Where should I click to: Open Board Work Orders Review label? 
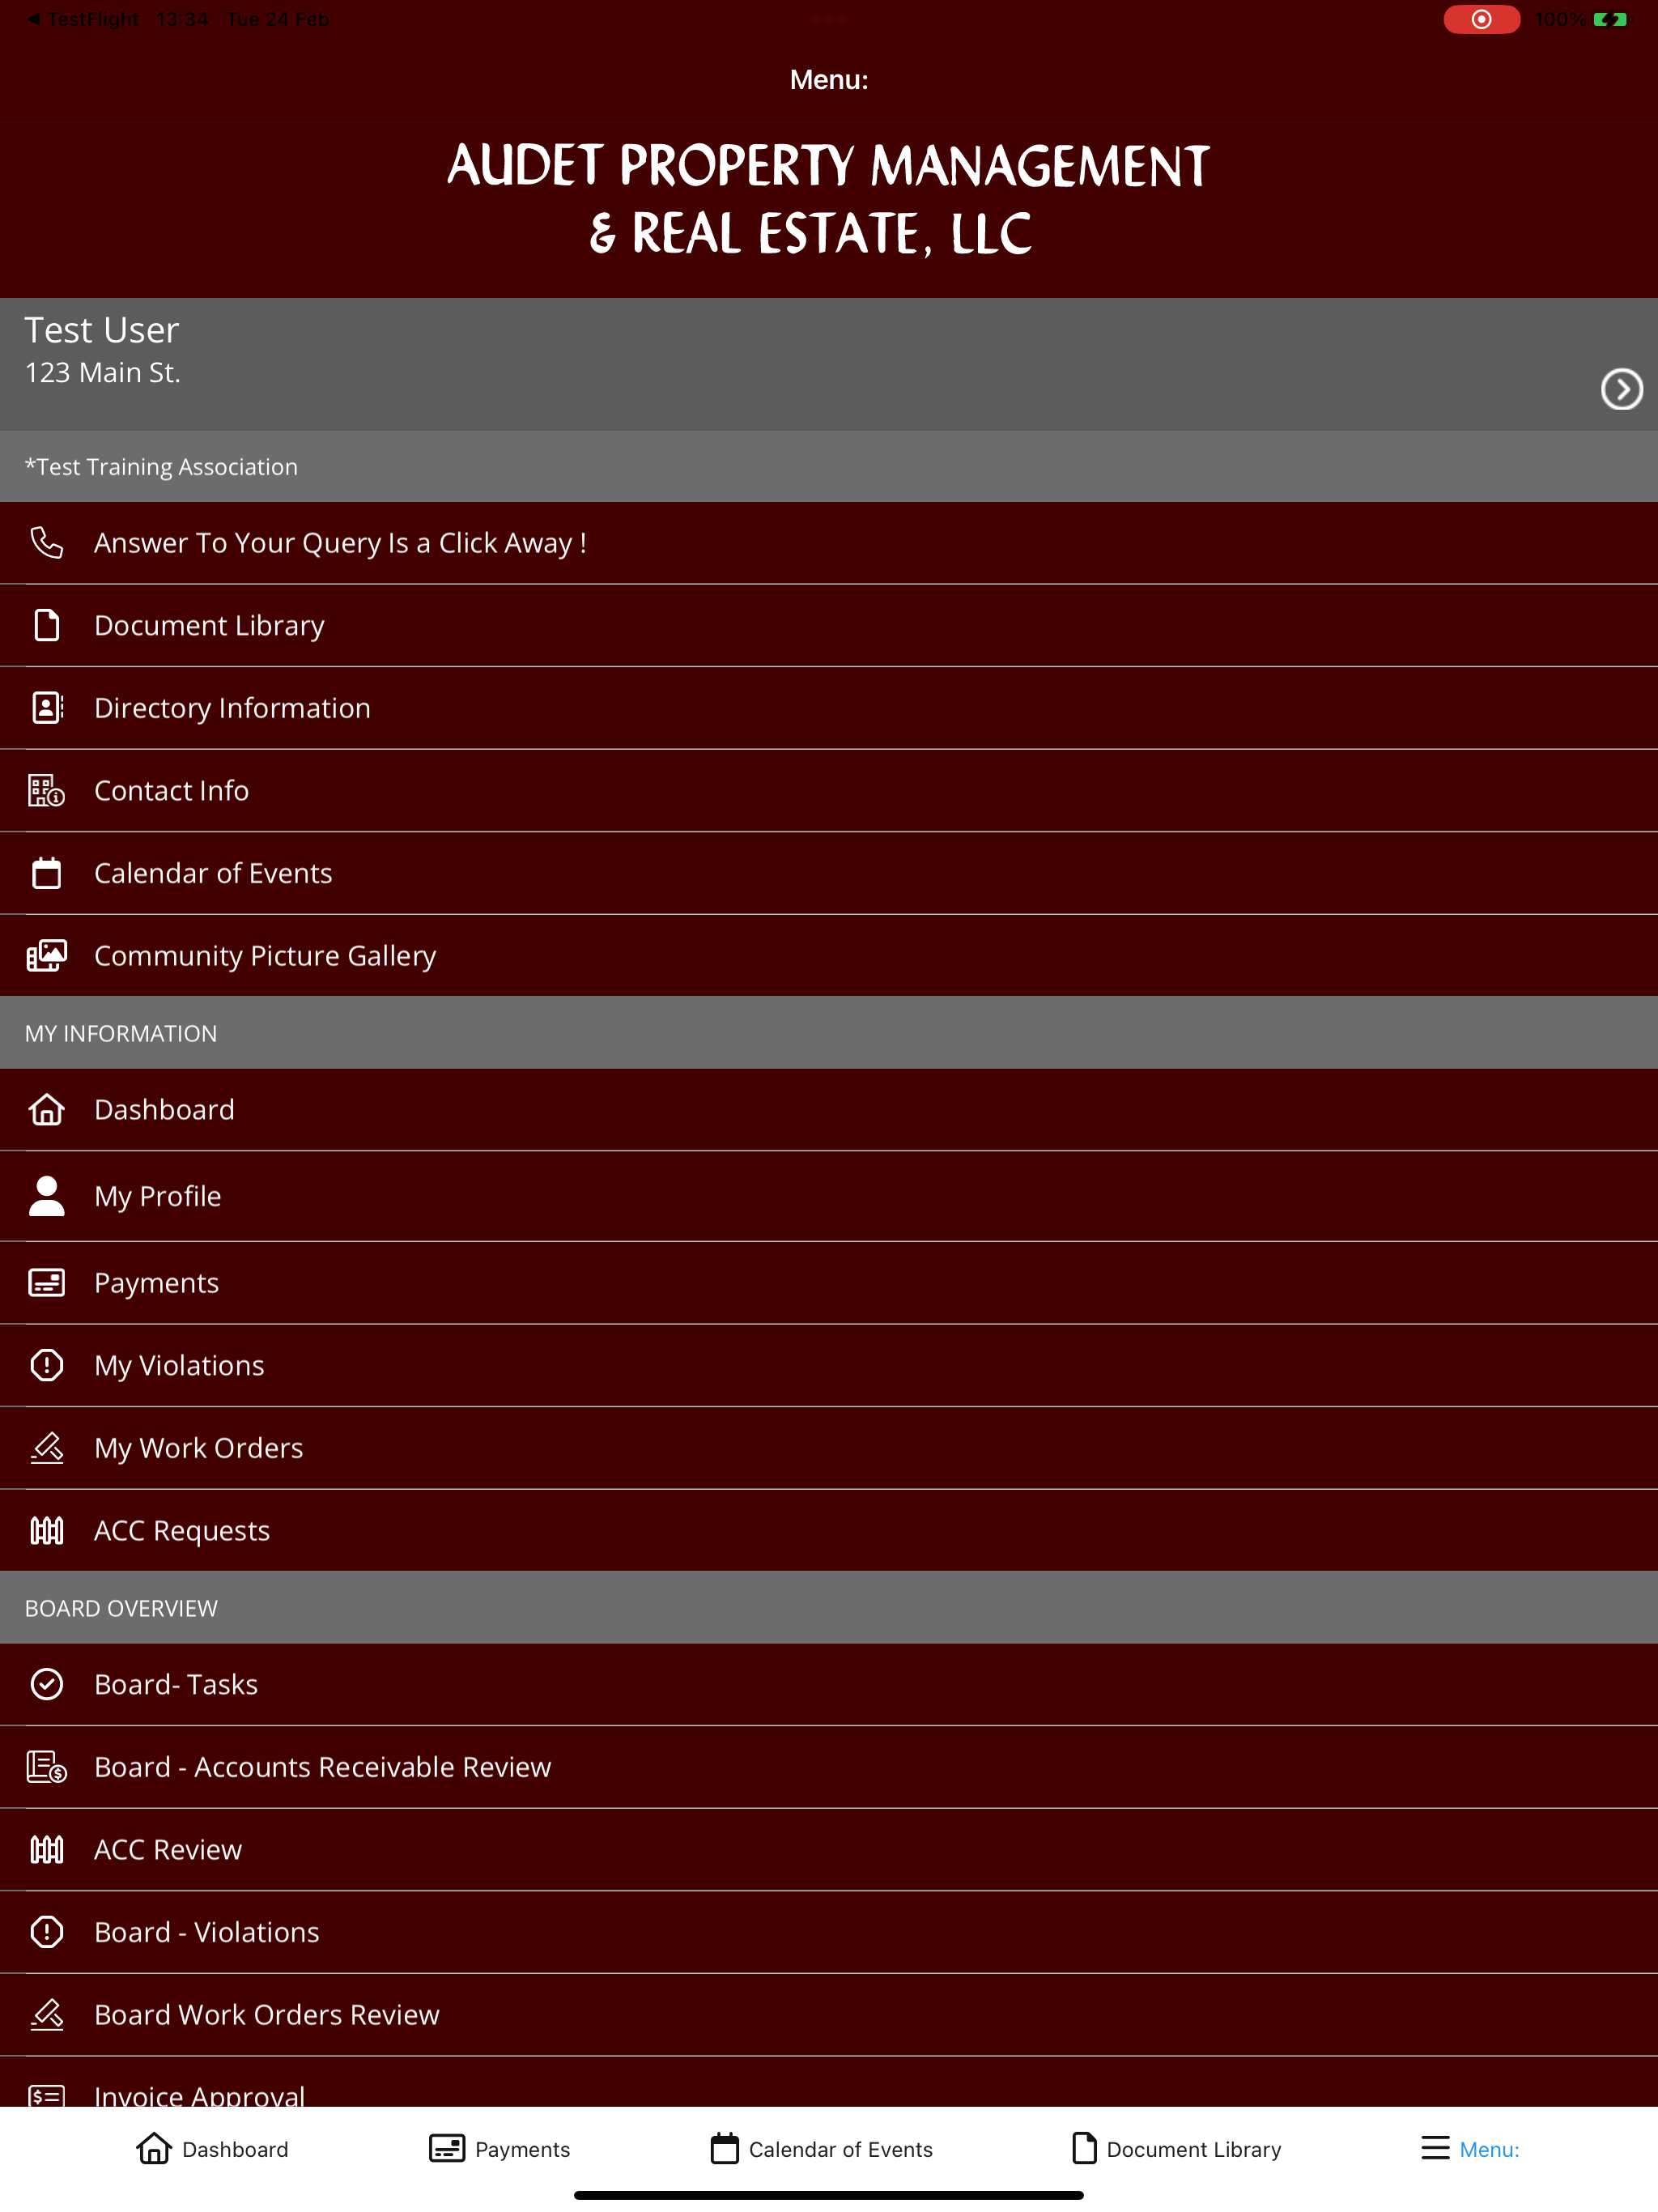[x=267, y=2015]
